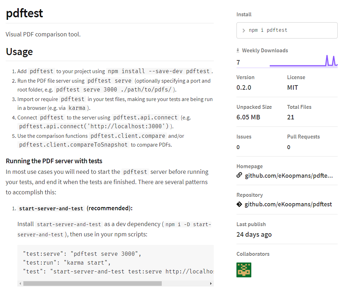Click the '"test:serve": "pdftest serve 3000",' code line
Screen dimensions: 349x289
click(x=82, y=254)
